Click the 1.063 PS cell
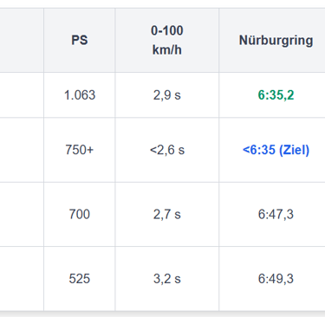This screenshot has height=317, width=325. (x=80, y=95)
